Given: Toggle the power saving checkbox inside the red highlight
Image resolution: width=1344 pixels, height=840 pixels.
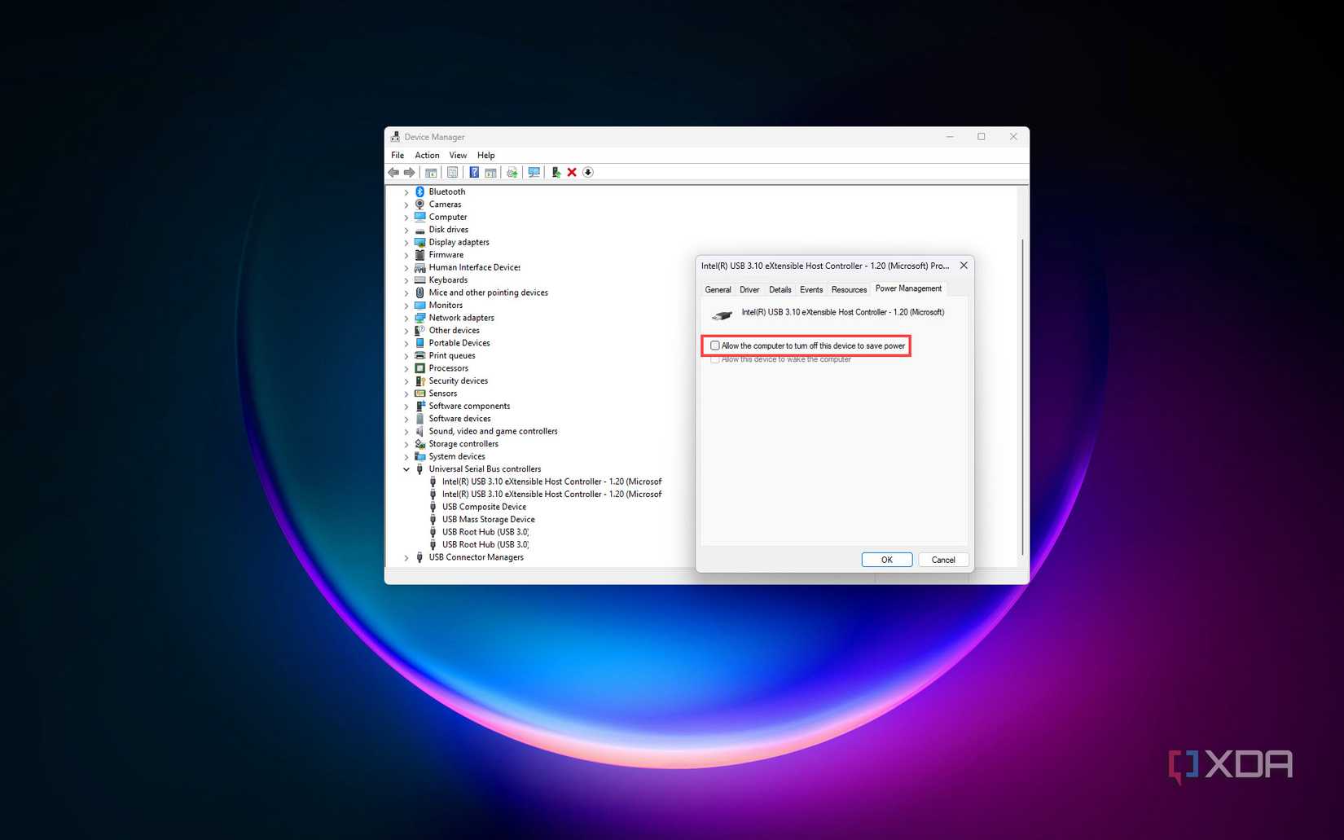Looking at the screenshot, I should point(714,345).
